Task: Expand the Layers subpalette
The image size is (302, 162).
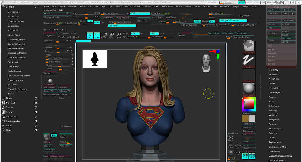Action: click(272, 83)
